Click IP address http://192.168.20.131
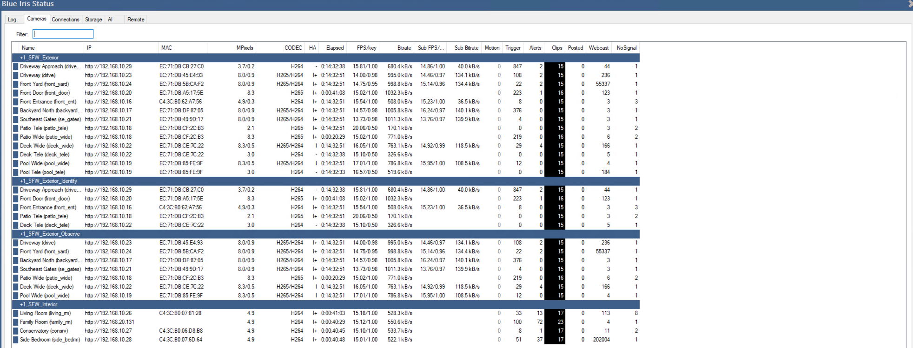Screen dimensions: 913x348 coord(110,322)
